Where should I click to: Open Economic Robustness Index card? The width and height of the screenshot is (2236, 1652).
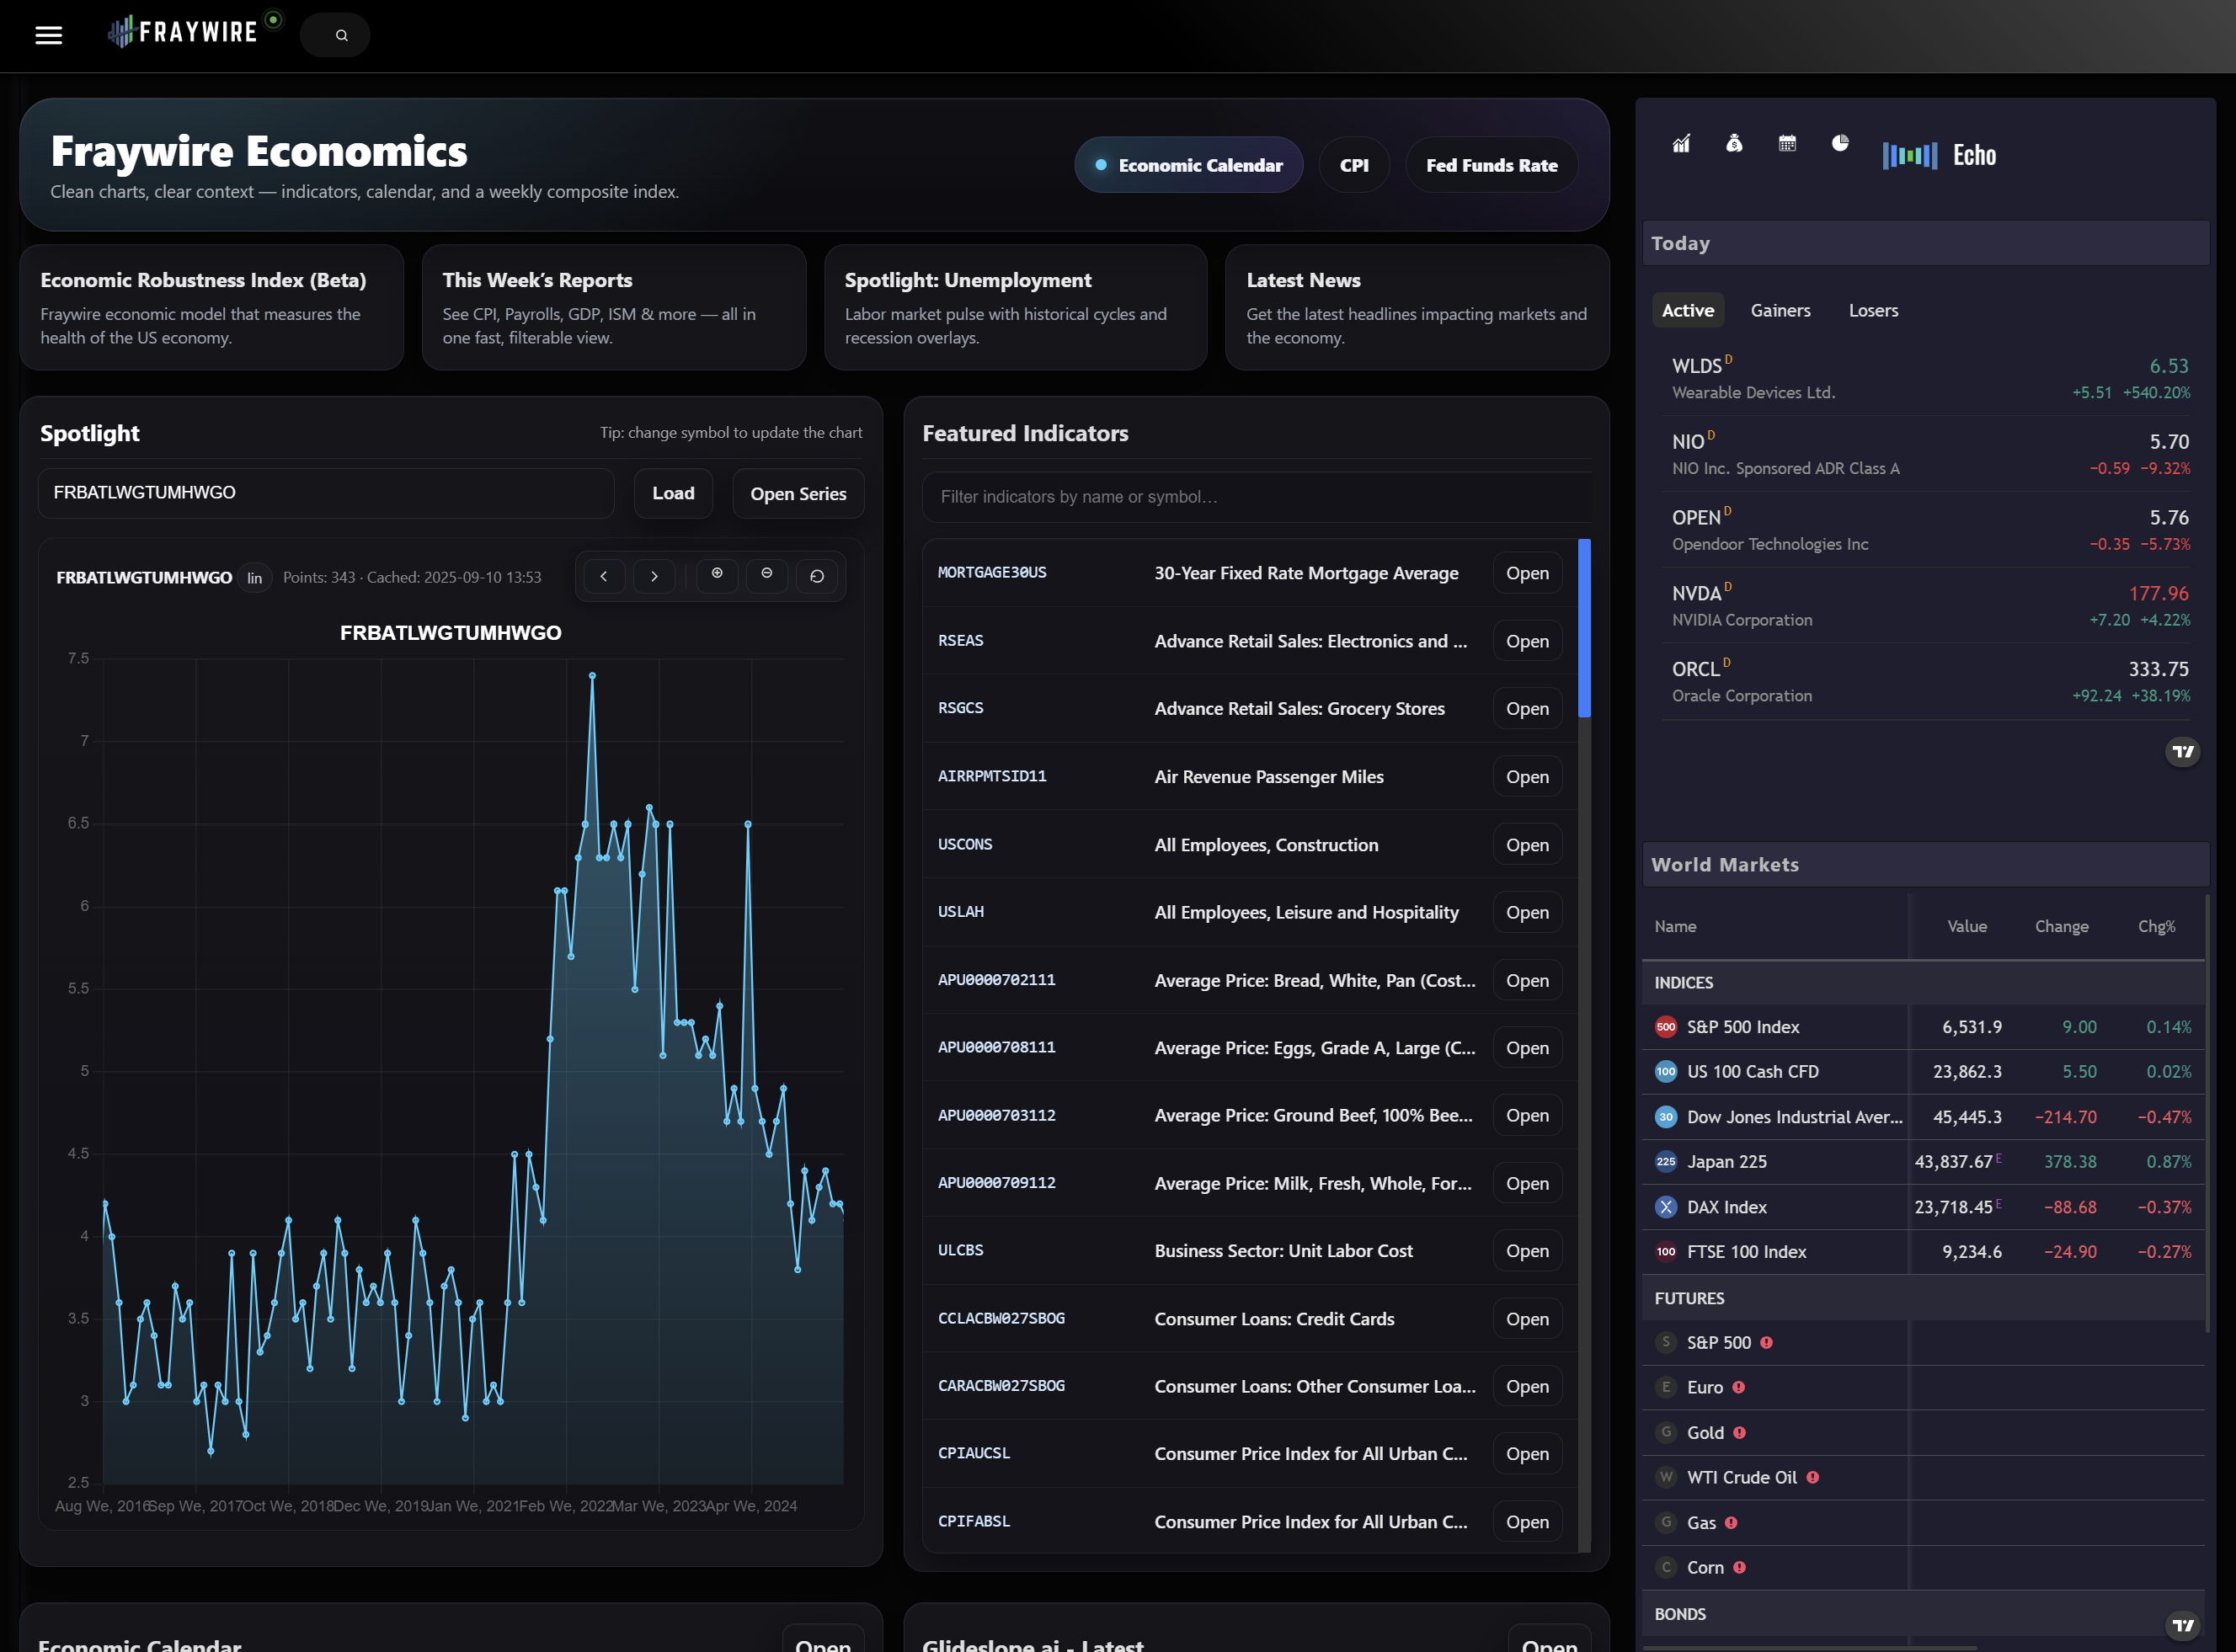point(212,308)
